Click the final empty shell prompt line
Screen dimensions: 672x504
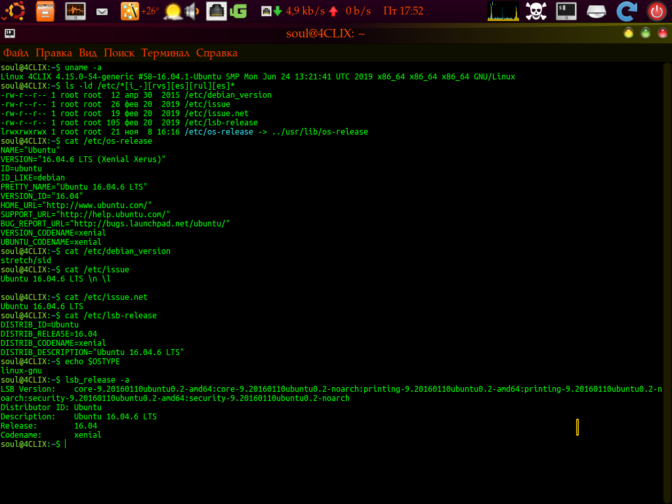pyautogui.click(x=33, y=444)
